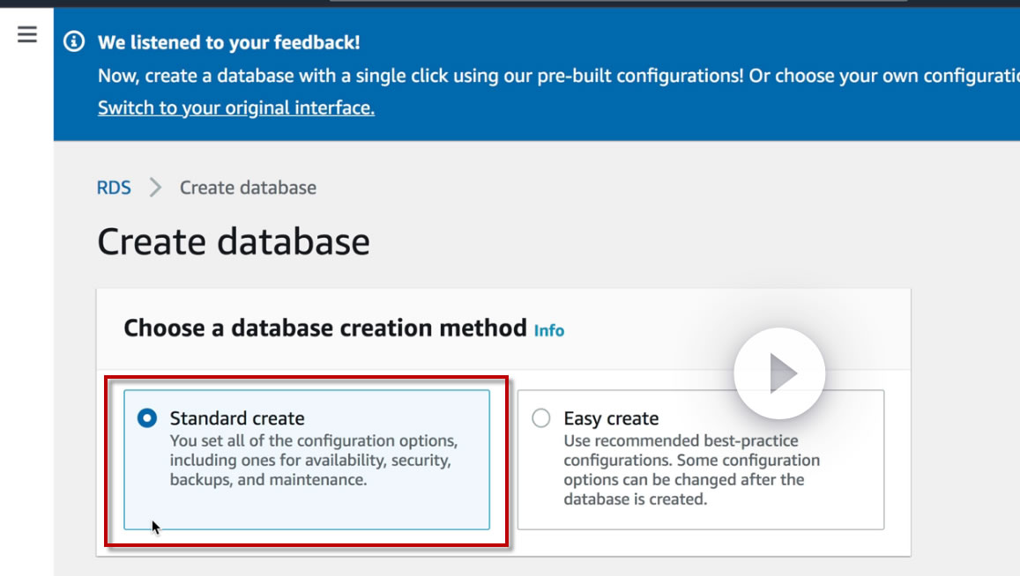Select the Easy create radio button
The image size is (1020, 576).
coord(541,418)
